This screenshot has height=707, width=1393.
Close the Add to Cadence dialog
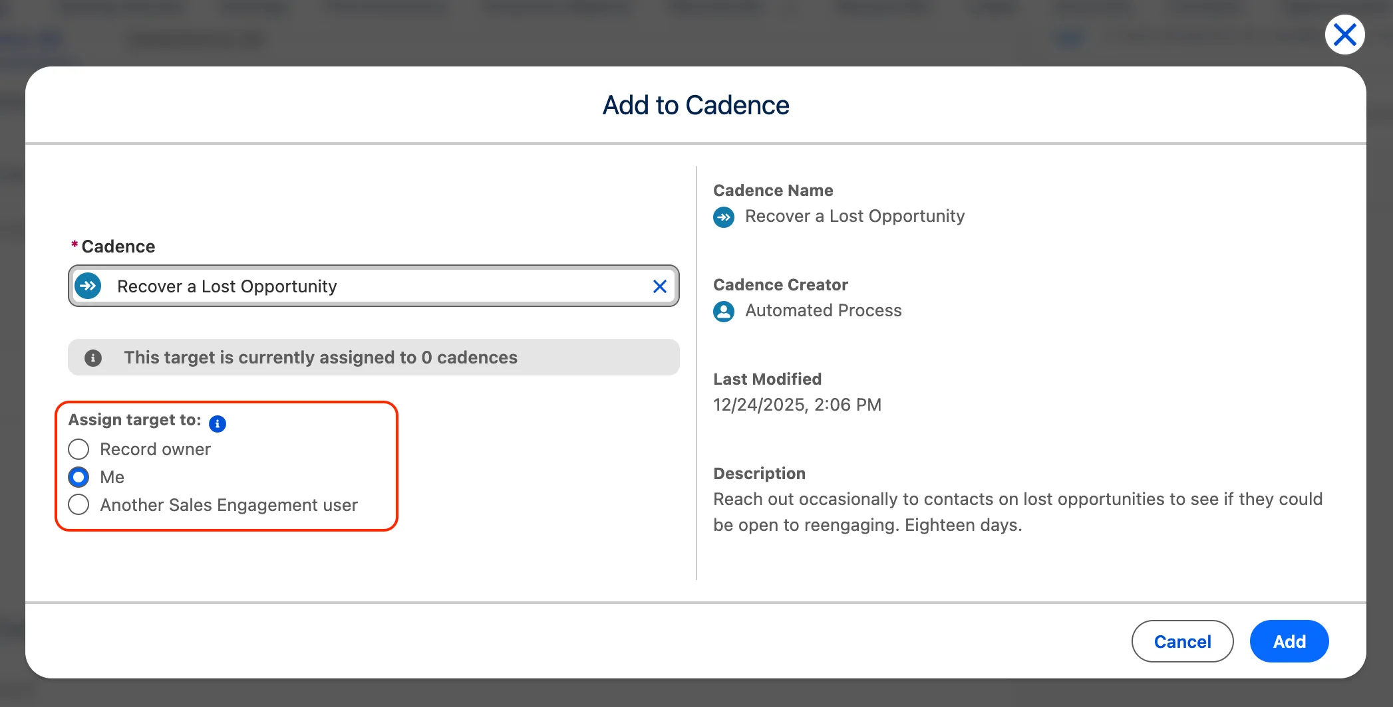[1344, 35]
